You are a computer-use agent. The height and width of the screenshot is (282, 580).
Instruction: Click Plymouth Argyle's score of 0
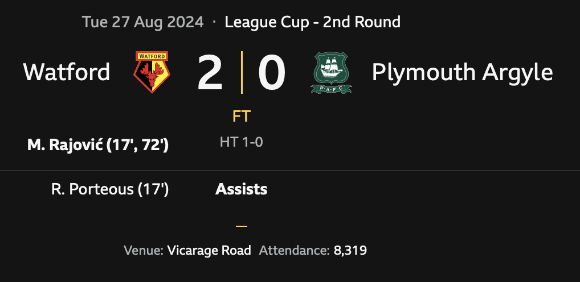(x=271, y=73)
